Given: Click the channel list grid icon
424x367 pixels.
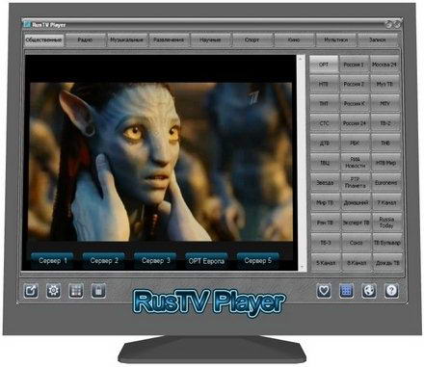Looking at the screenshot, I should [x=76, y=291].
